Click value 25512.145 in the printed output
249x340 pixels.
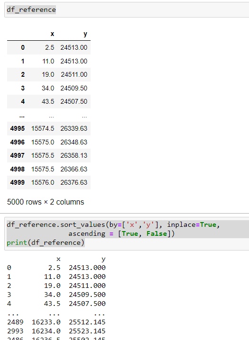point(87,322)
